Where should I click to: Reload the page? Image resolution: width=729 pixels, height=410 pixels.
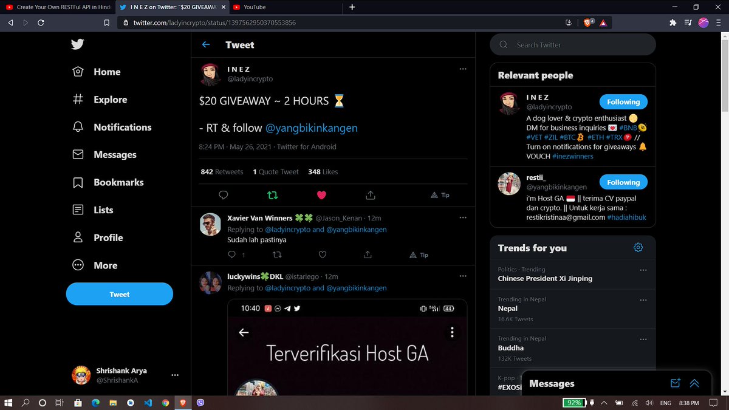click(x=41, y=22)
